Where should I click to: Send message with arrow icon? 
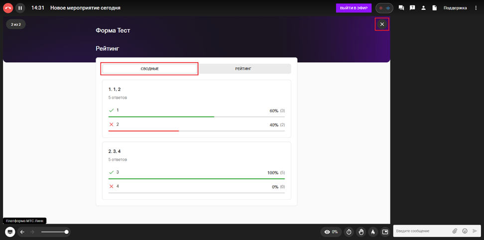(475, 231)
